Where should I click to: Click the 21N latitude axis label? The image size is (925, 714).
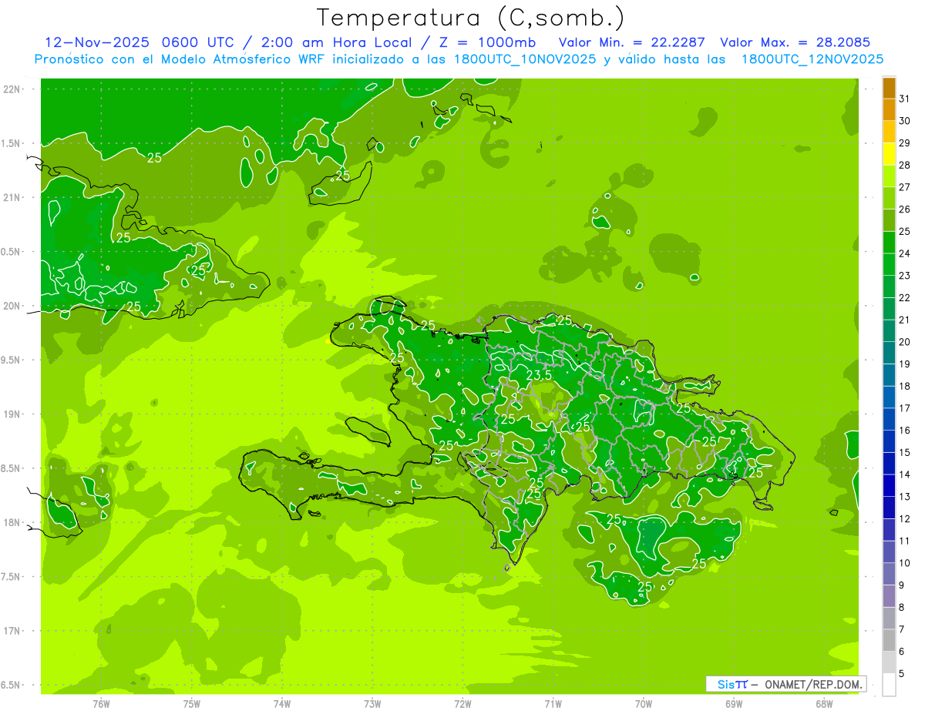tap(11, 197)
